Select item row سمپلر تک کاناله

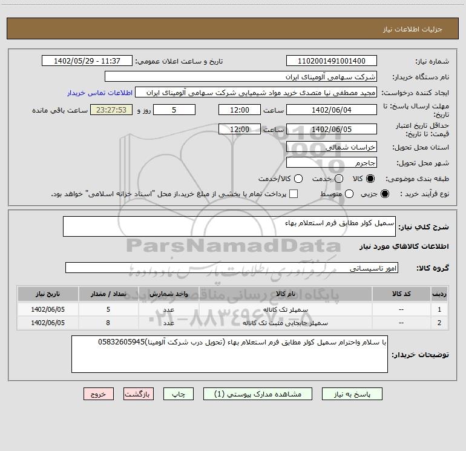[x=233, y=309]
